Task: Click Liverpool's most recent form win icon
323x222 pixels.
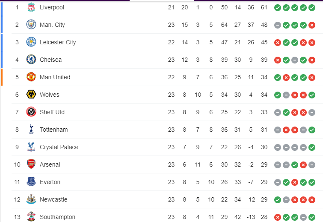Action: coord(312,7)
